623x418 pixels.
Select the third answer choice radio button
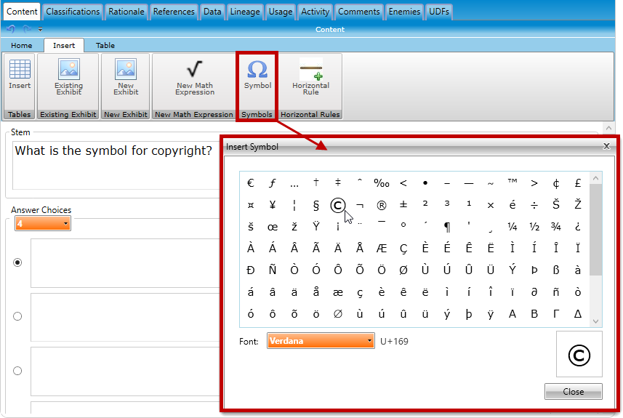pyautogui.click(x=17, y=371)
